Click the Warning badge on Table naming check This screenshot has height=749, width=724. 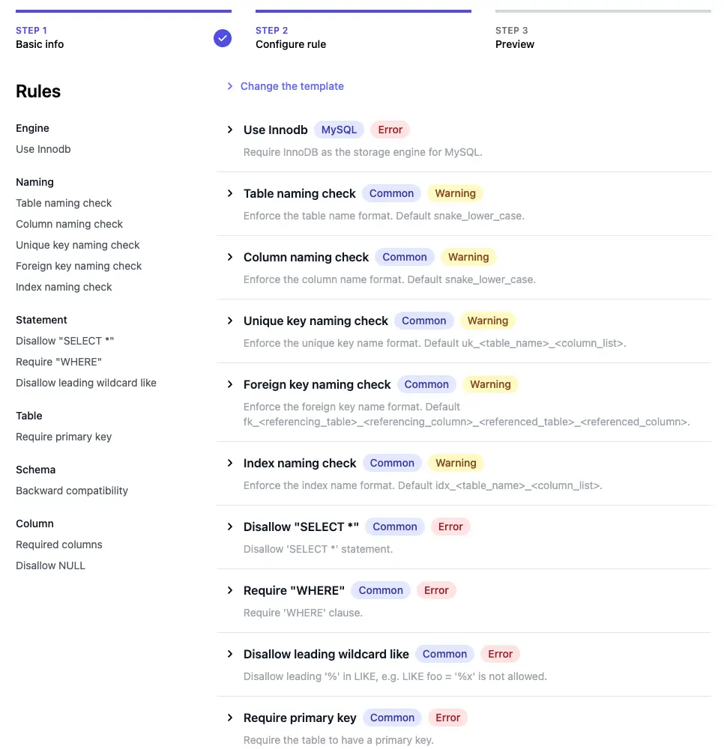point(455,193)
